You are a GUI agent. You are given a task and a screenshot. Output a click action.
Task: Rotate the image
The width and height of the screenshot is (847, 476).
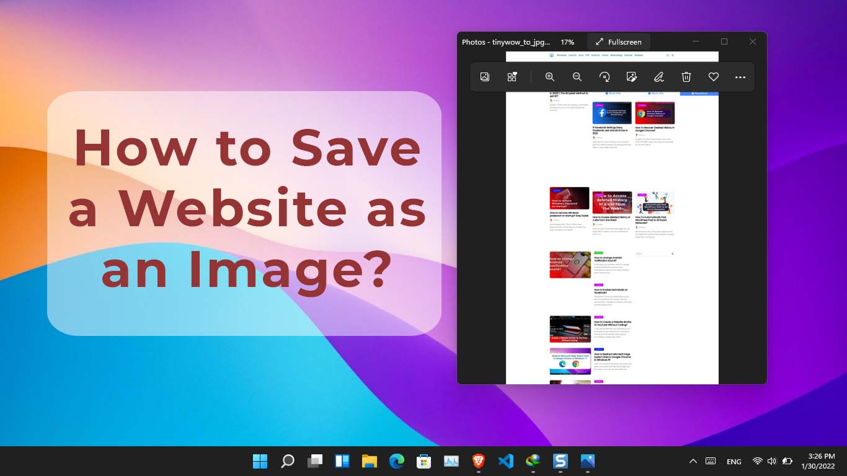605,77
